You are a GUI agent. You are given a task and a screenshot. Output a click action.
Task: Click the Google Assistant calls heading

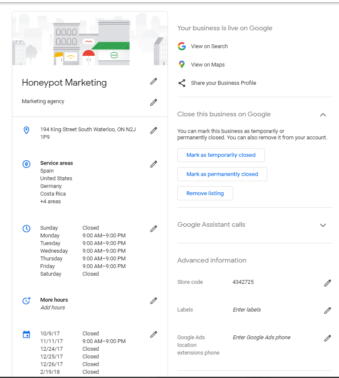coord(211,225)
